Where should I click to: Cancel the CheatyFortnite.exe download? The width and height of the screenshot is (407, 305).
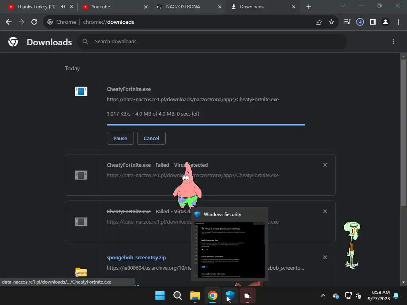[151, 138]
